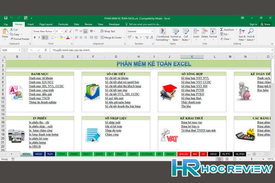Open the GHI_SO red sheet tab
The width and height of the screenshot is (275, 183).
tap(184, 154)
